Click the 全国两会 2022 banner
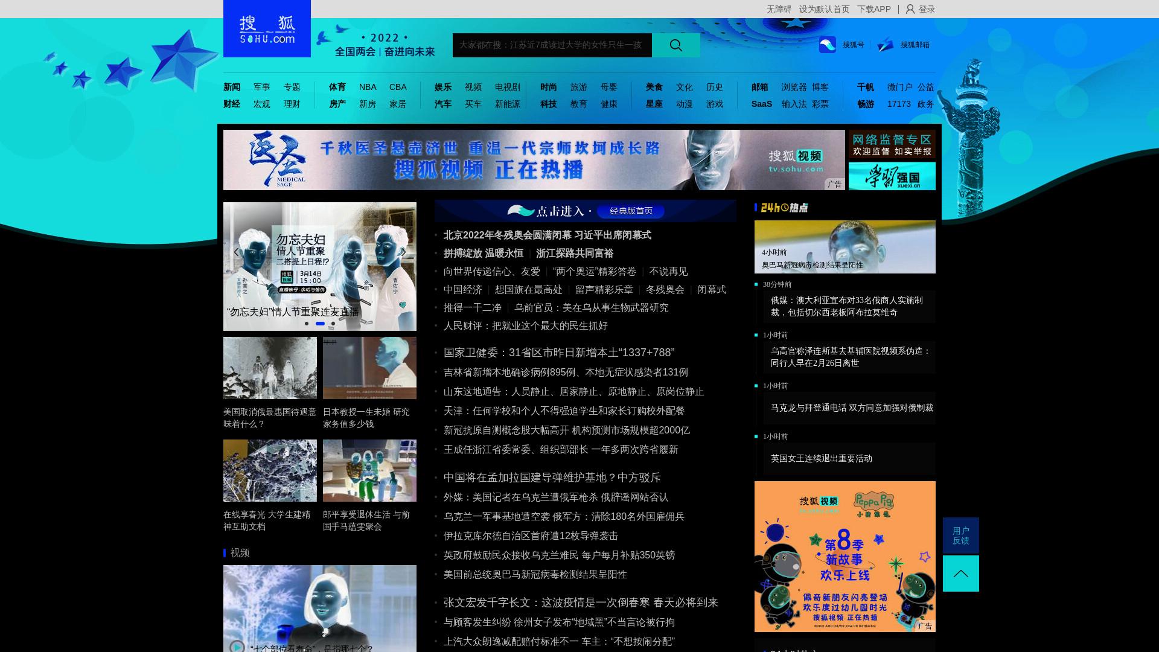 pyautogui.click(x=385, y=45)
